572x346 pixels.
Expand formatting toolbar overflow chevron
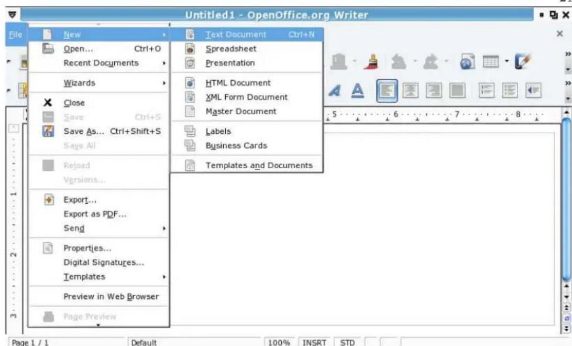click(568, 83)
